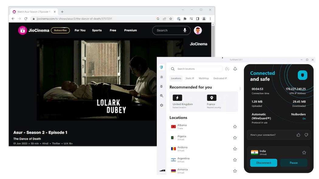This screenshot has width=319, height=179.
Task: Click the Disconnect button
Action: click(263, 163)
